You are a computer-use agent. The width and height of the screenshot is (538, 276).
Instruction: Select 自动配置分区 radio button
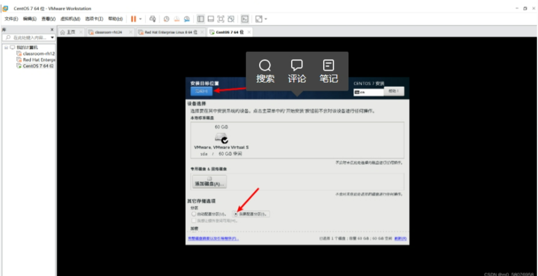194,214
